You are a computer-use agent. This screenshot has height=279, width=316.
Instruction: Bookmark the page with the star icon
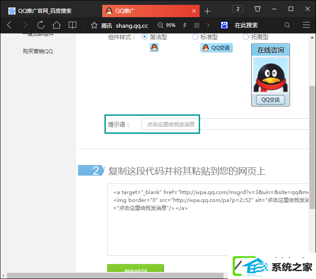point(94,26)
